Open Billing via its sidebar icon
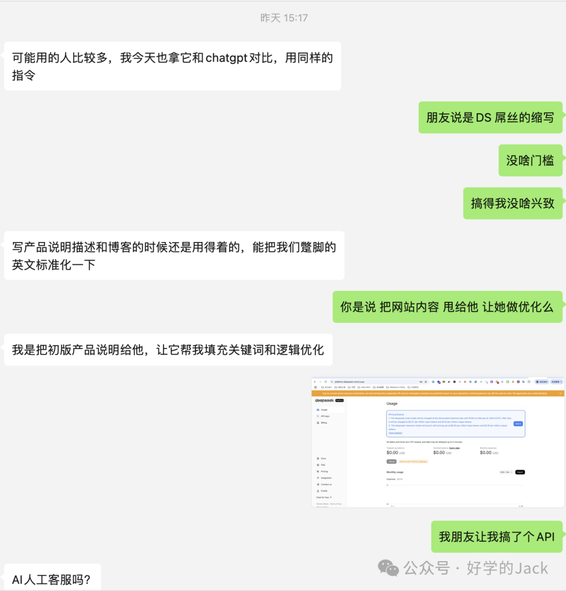Image resolution: width=566 pixels, height=591 pixels. click(318, 423)
